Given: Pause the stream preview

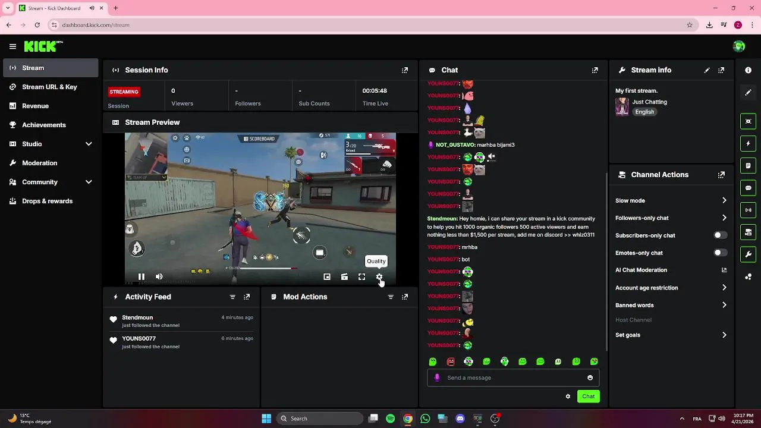Looking at the screenshot, I should coord(141,276).
